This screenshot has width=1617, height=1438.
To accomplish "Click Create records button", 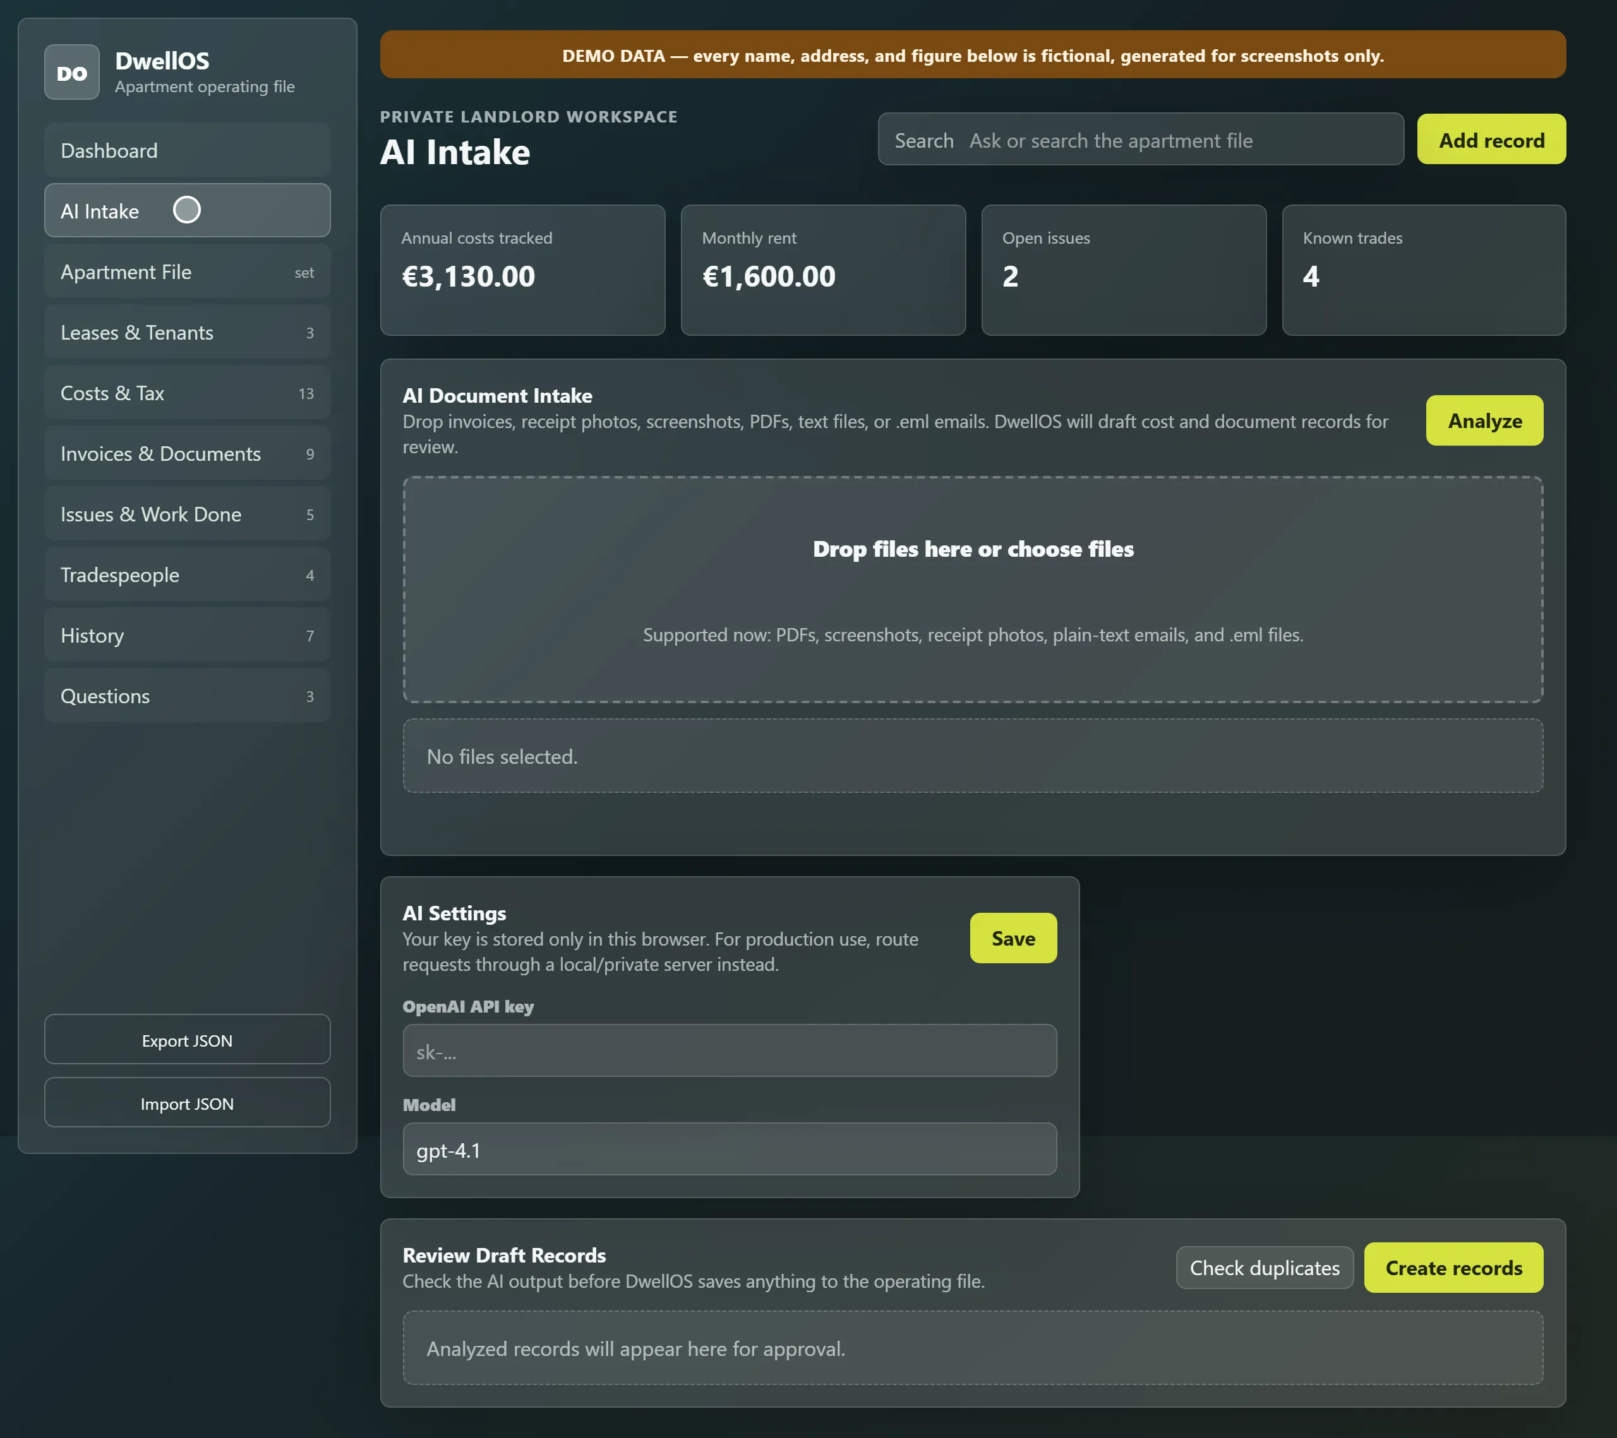I will pos(1453,1268).
